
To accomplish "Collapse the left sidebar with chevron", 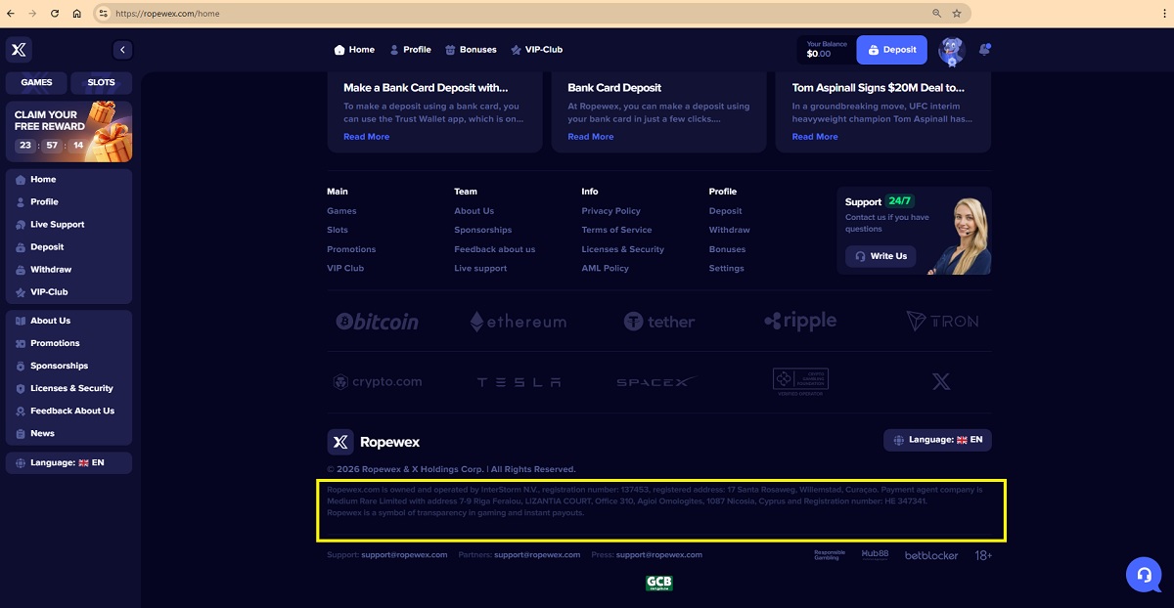I will tap(122, 50).
